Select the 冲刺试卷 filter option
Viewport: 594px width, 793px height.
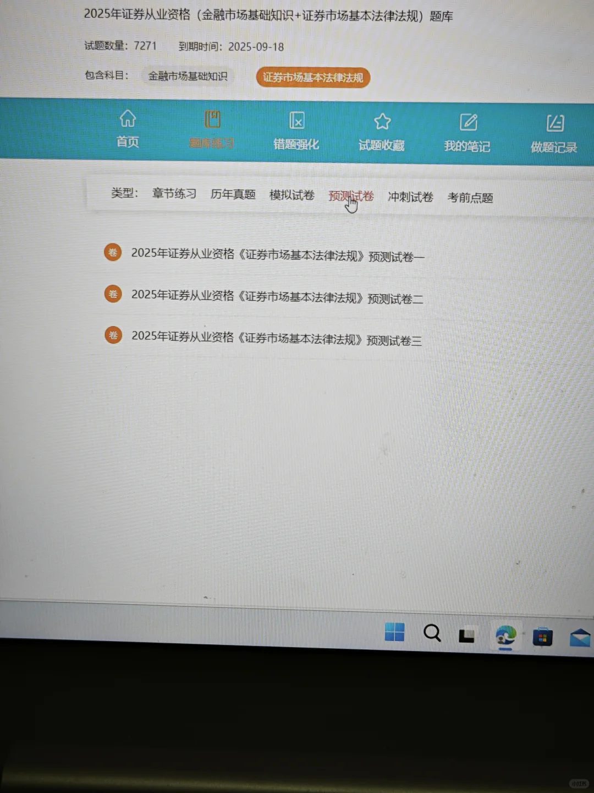point(410,197)
